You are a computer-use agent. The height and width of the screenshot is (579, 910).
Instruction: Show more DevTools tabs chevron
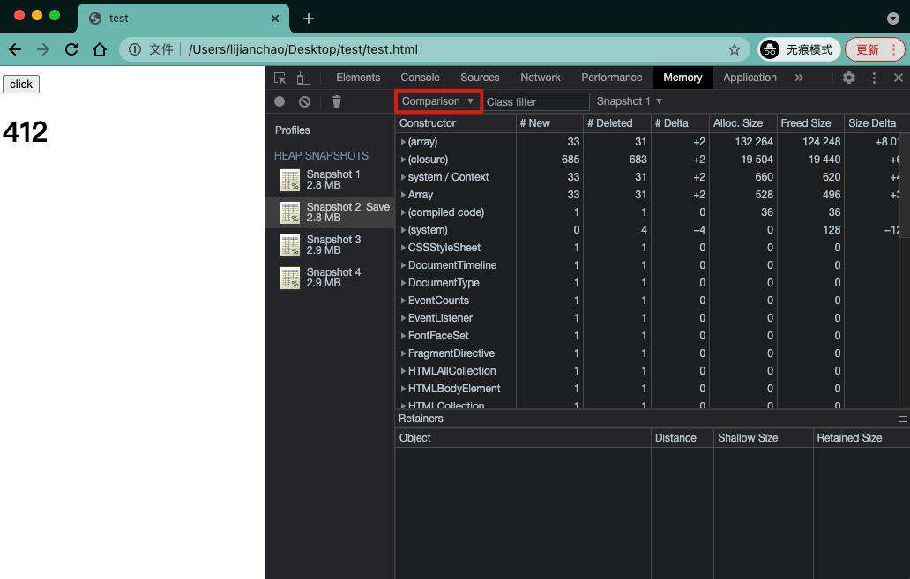click(x=799, y=78)
